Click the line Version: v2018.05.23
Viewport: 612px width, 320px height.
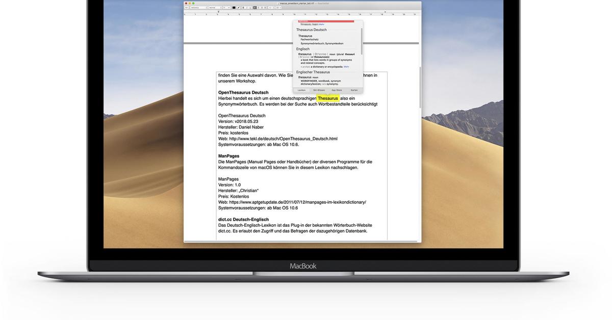(x=238, y=121)
